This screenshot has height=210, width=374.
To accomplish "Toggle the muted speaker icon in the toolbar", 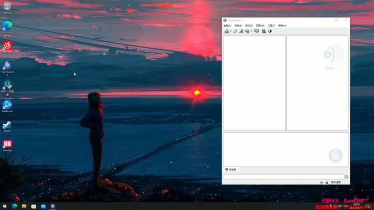I will [247, 31].
